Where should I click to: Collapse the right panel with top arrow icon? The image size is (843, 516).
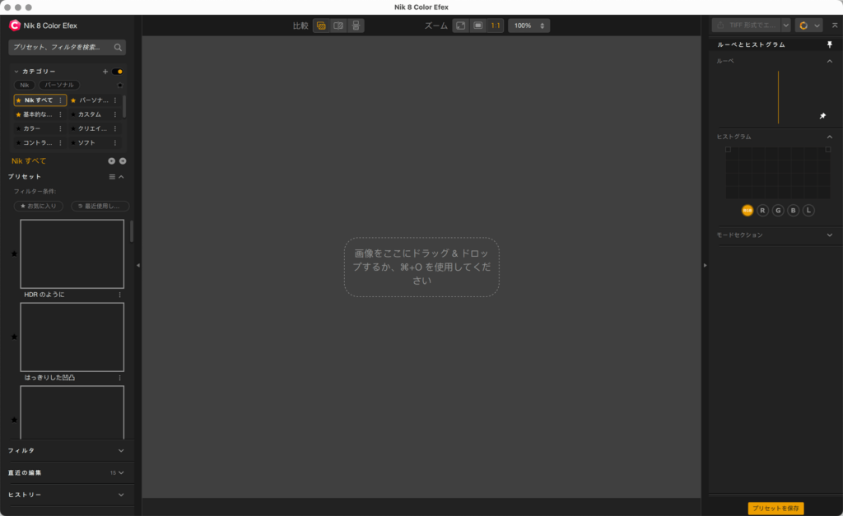point(835,26)
